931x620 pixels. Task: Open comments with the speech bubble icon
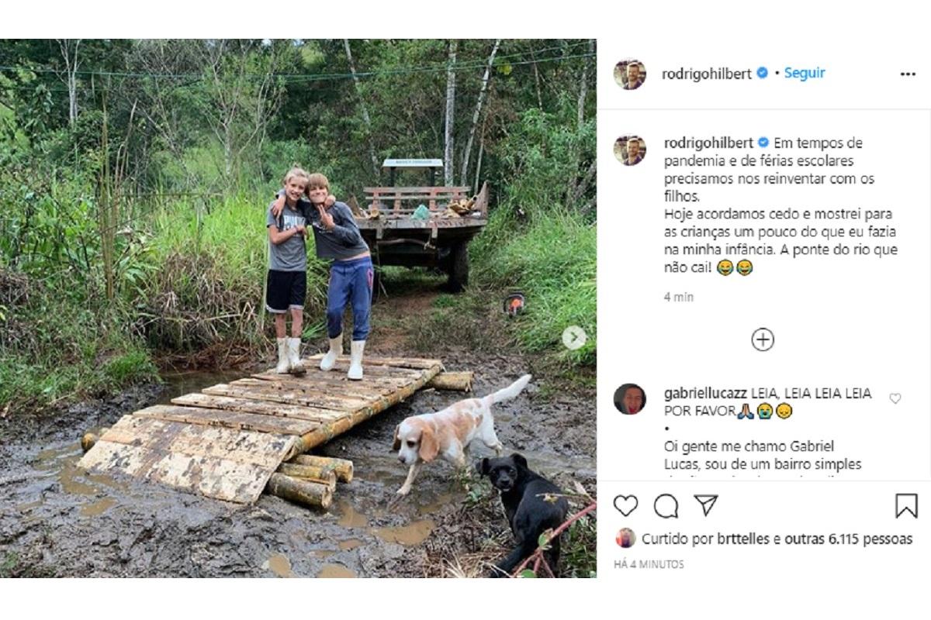tap(666, 506)
